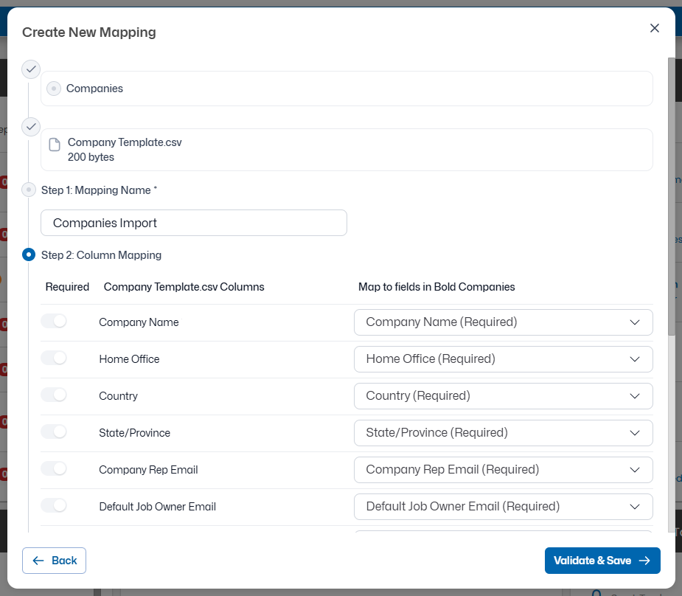Image resolution: width=682 pixels, height=596 pixels.
Task: Open the Home Office (Required) dropdown
Action: tap(504, 359)
